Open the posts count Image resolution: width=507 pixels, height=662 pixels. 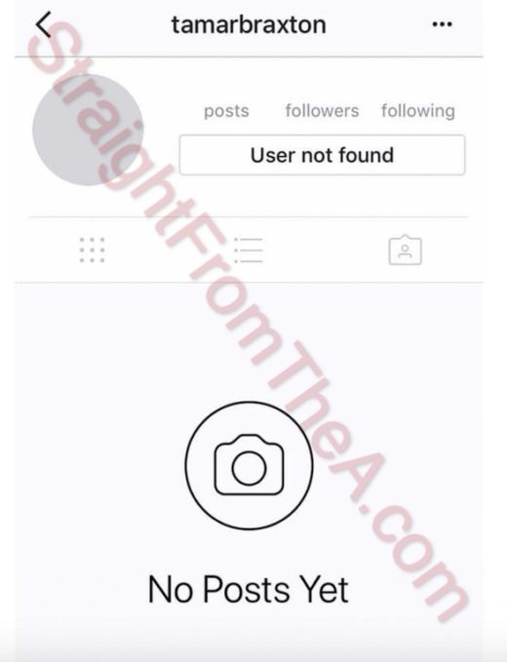pyautogui.click(x=226, y=111)
